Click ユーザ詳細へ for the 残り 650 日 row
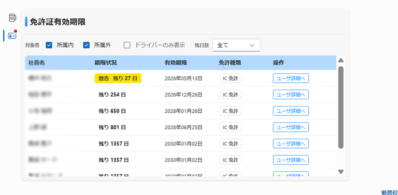Screen dimensions: 398x195 [x=291, y=111]
